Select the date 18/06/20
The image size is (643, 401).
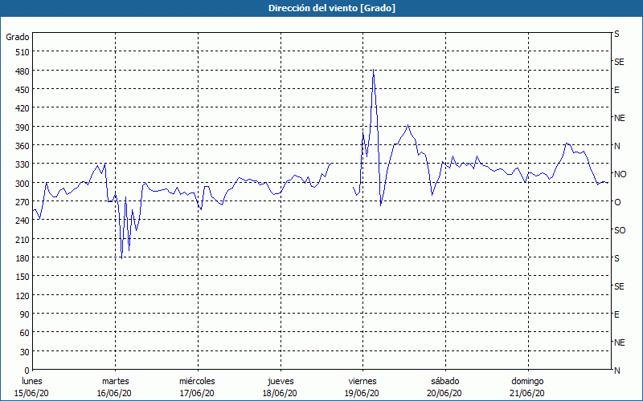280,393
